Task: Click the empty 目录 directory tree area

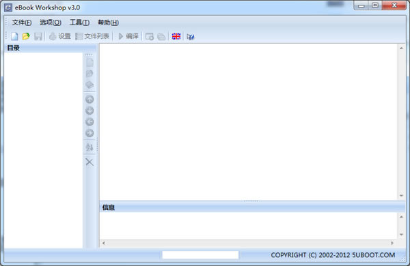Action: tap(44, 150)
